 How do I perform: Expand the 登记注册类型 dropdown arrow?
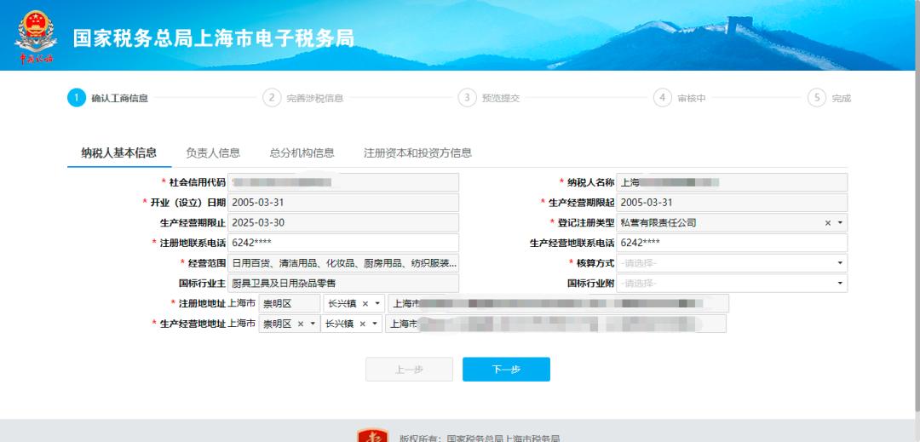tap(841, 223)
